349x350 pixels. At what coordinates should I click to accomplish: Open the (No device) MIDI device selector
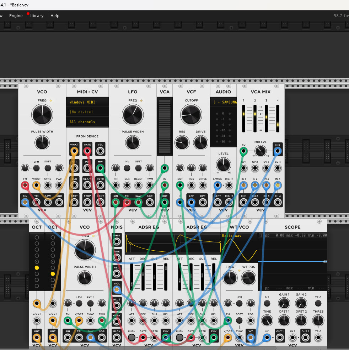click(87, 112)
